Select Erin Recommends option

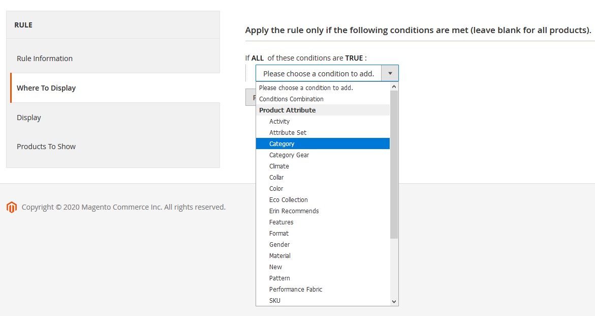pyautogui.click(x=294, y=211)
